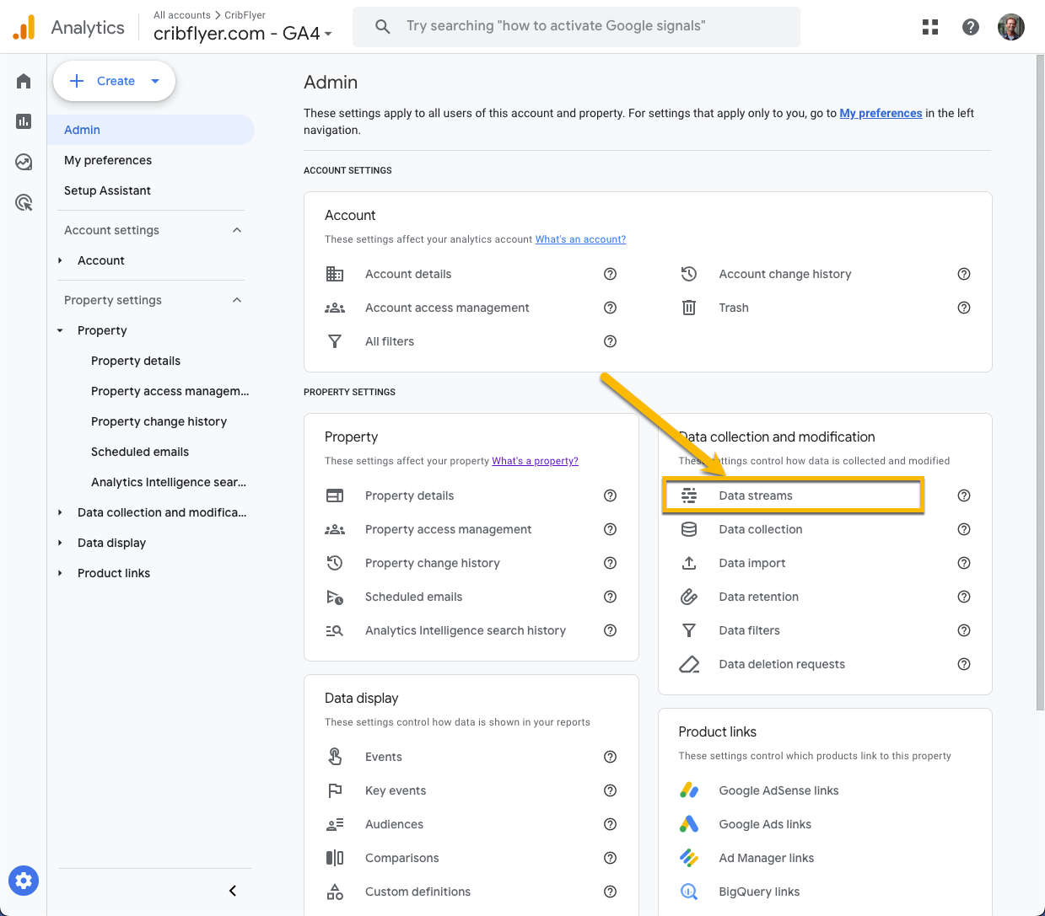The height and width of the screenshot is (916, 1045).
Task: Open the What's an account? link
Action: pyautogui.click(x=580, y=239)
